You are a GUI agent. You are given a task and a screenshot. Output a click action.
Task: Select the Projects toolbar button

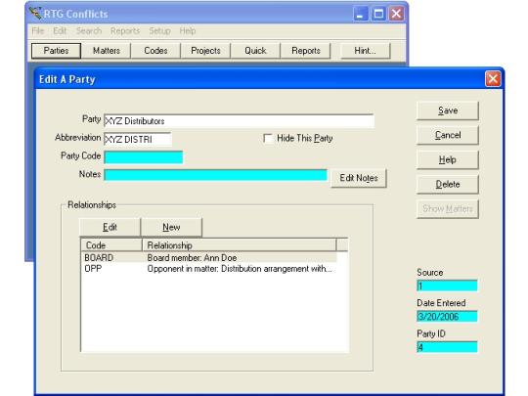pos(205,51)
